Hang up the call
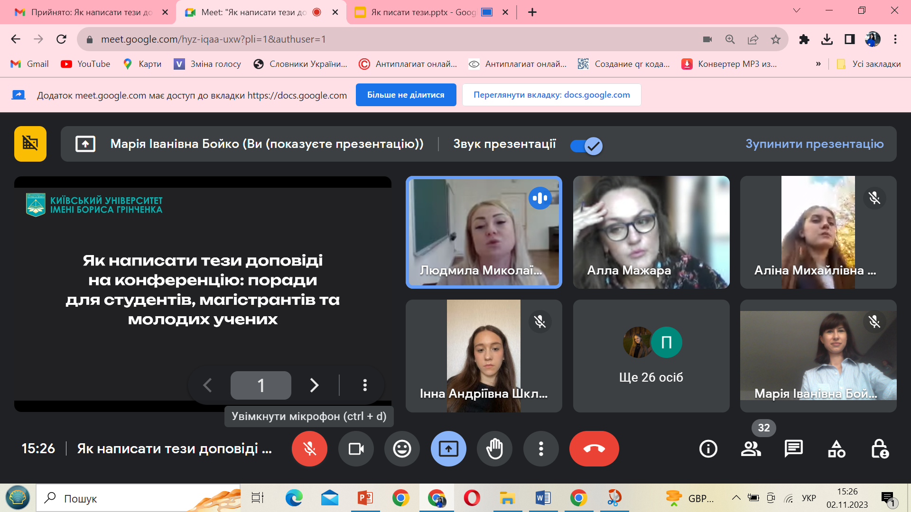911x512 pixels. point(594,448)
